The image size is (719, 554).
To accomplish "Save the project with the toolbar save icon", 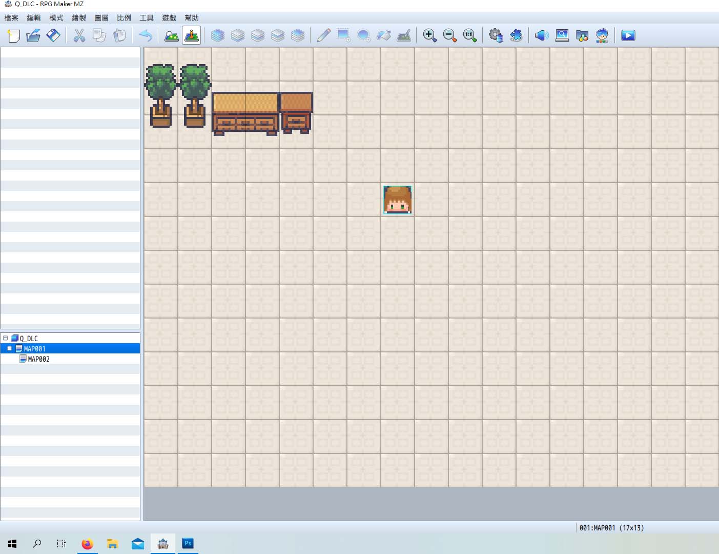I will pos(53,35).
